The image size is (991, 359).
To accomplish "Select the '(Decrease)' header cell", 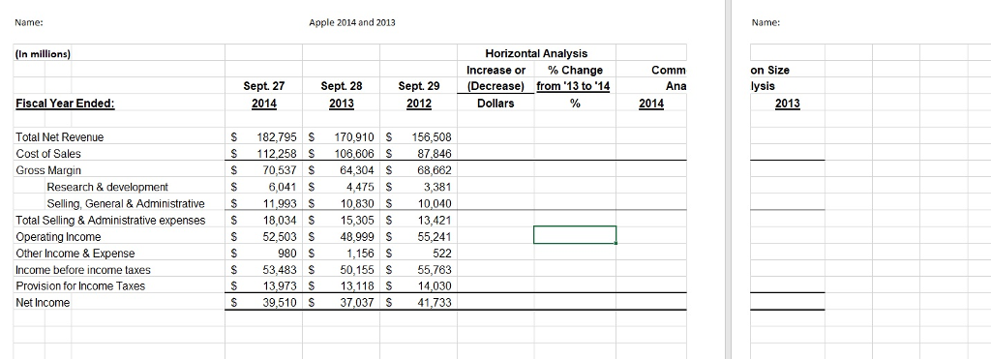I will coord(495,86).
